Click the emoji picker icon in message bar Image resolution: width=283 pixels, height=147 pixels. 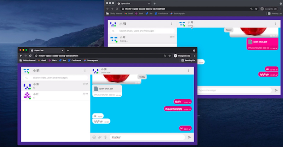tap(94, 137)
